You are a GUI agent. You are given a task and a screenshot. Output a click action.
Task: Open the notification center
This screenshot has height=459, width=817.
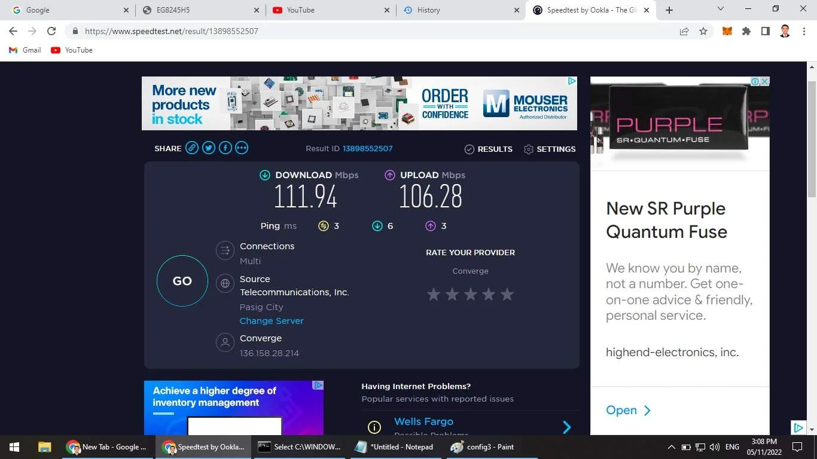pos(797,447)
